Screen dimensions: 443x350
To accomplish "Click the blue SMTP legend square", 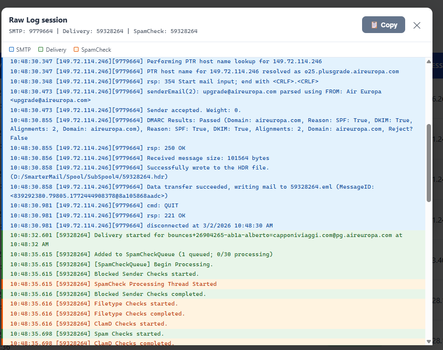I will click(x=12, y=49).
